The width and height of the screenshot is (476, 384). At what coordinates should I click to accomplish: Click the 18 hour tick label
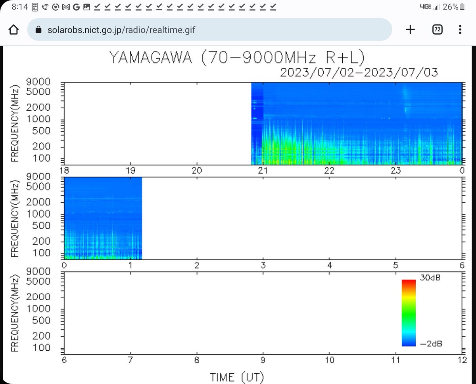pyautogui.click(x=64, y=171)
